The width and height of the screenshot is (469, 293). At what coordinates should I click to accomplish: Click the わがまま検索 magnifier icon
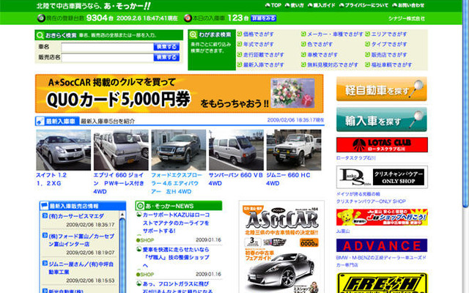pos(193,34)
